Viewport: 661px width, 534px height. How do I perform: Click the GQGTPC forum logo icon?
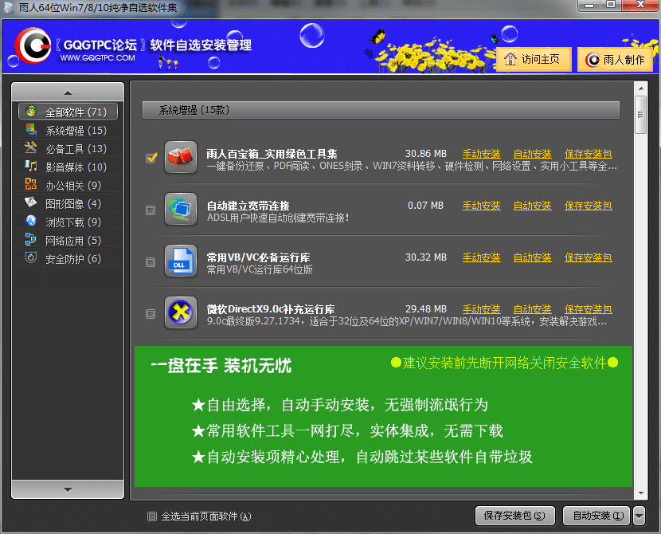click(33, 45)
